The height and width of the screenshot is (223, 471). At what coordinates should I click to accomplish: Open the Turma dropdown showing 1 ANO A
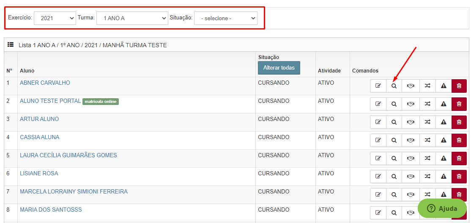pos(132,18)
